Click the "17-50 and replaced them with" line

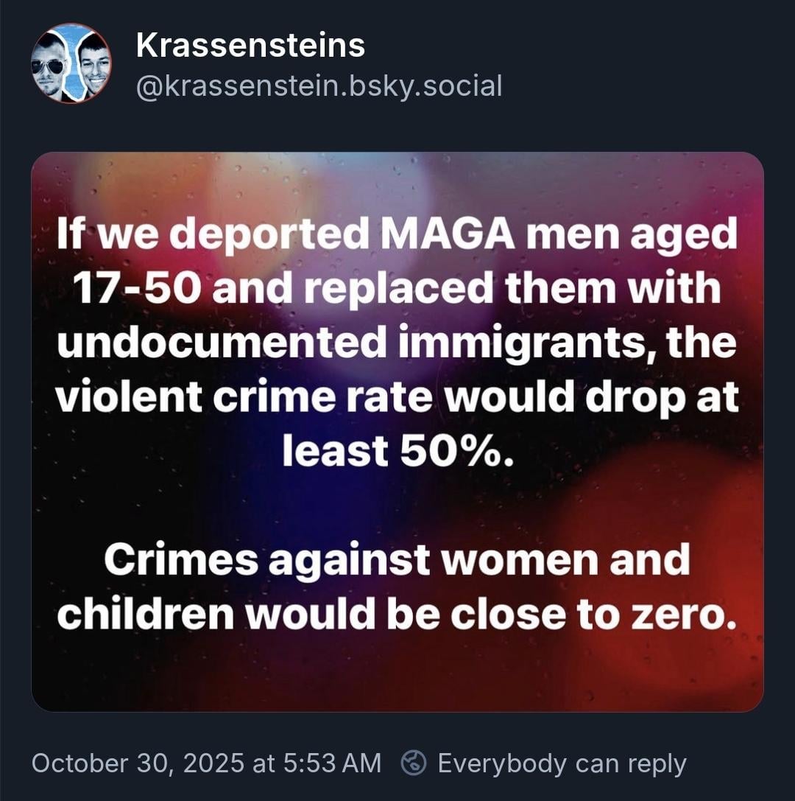click(x=397, y=289)
